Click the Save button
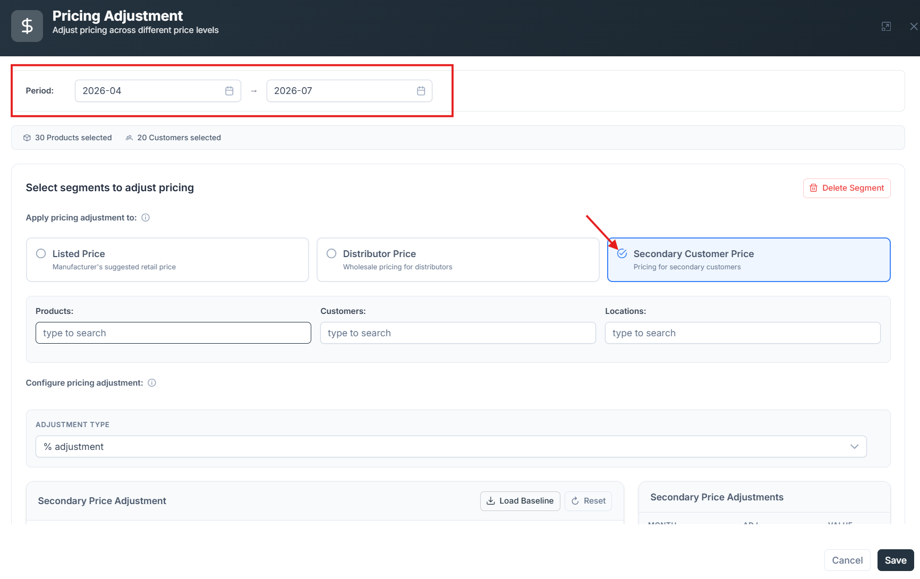The height and width of the screenshot is (579, 920). click(896, 560)
